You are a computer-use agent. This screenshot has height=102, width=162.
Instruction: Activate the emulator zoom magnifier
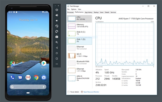(x=57, y=42)
